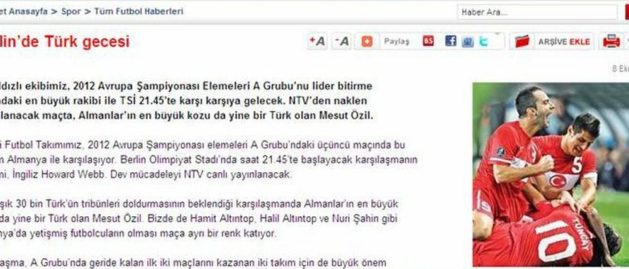
Task: Increase article font size with +A
Action: [317, 41]
